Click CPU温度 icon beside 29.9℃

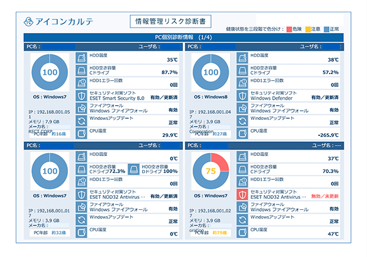81,133
